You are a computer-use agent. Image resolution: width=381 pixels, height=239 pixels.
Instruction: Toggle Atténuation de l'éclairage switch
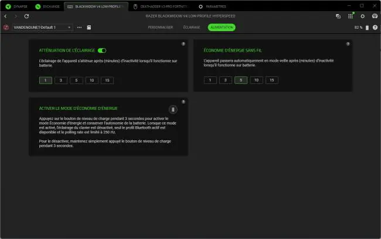pos(102,51)
